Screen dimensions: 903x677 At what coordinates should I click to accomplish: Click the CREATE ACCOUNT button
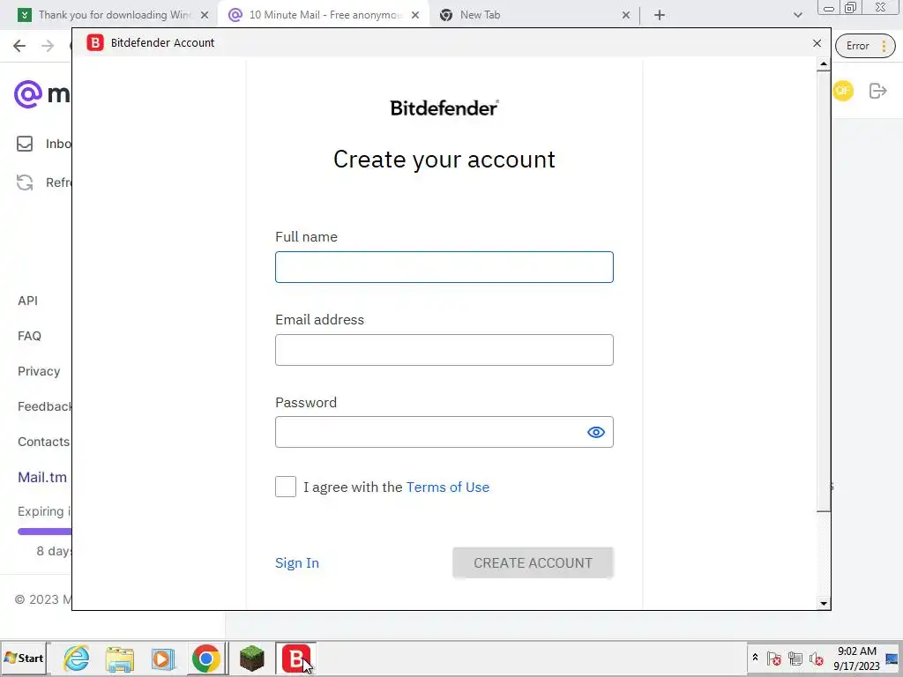click(x=533, y=563)
